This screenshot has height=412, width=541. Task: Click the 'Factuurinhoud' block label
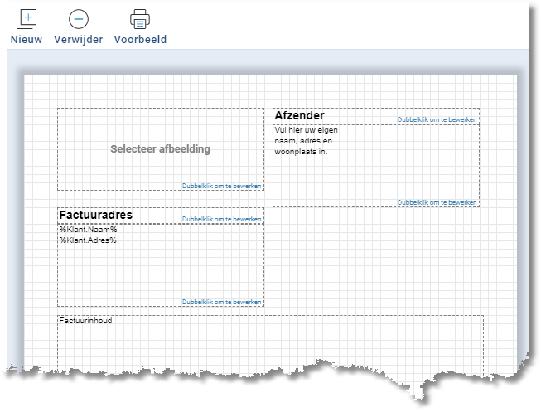[x=85, y=320]
